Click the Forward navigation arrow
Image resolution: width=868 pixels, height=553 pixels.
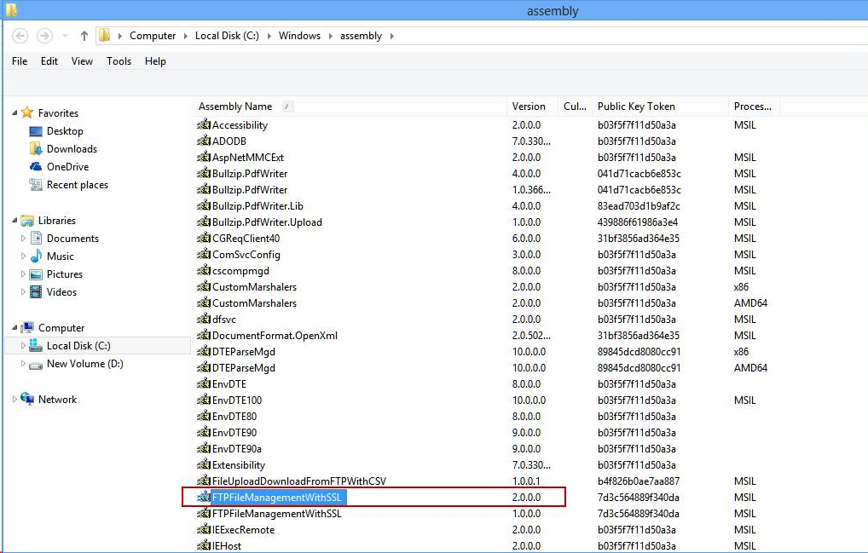coord(44,36)
